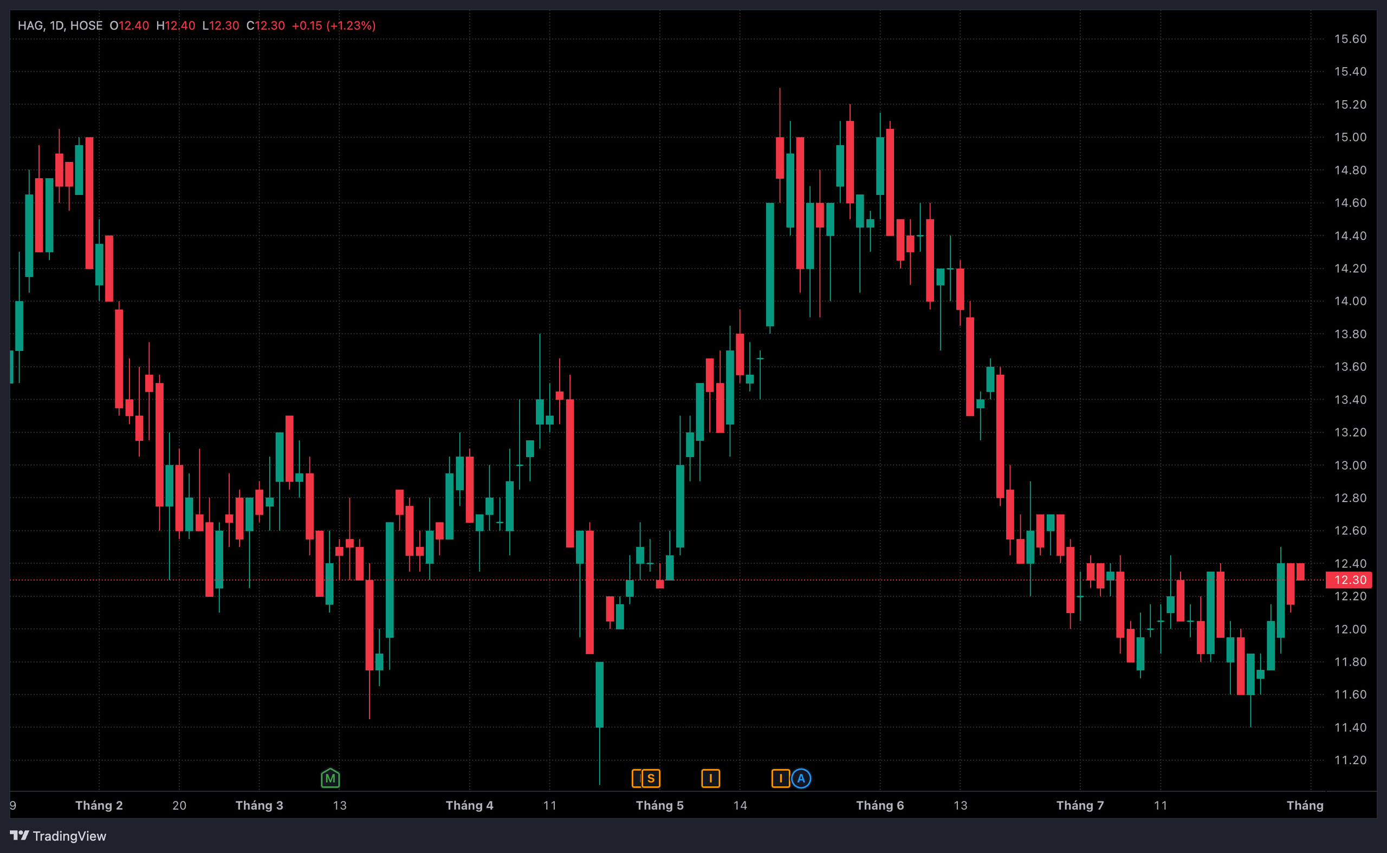1387x853 pixels.
Task: Click the 14.00 price axis label
Action: click(1350, 301)
